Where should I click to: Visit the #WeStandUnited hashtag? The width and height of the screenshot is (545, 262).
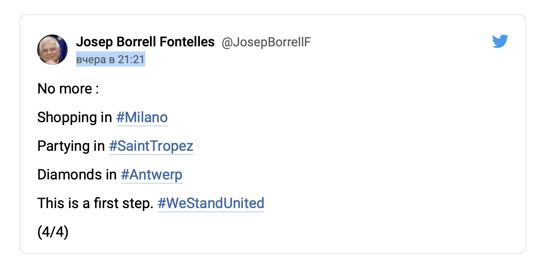pos(211,203)
